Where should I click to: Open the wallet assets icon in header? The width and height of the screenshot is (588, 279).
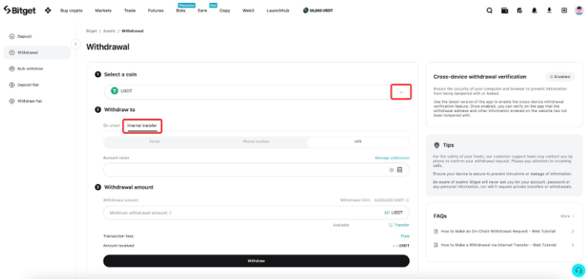coord(505,11)
